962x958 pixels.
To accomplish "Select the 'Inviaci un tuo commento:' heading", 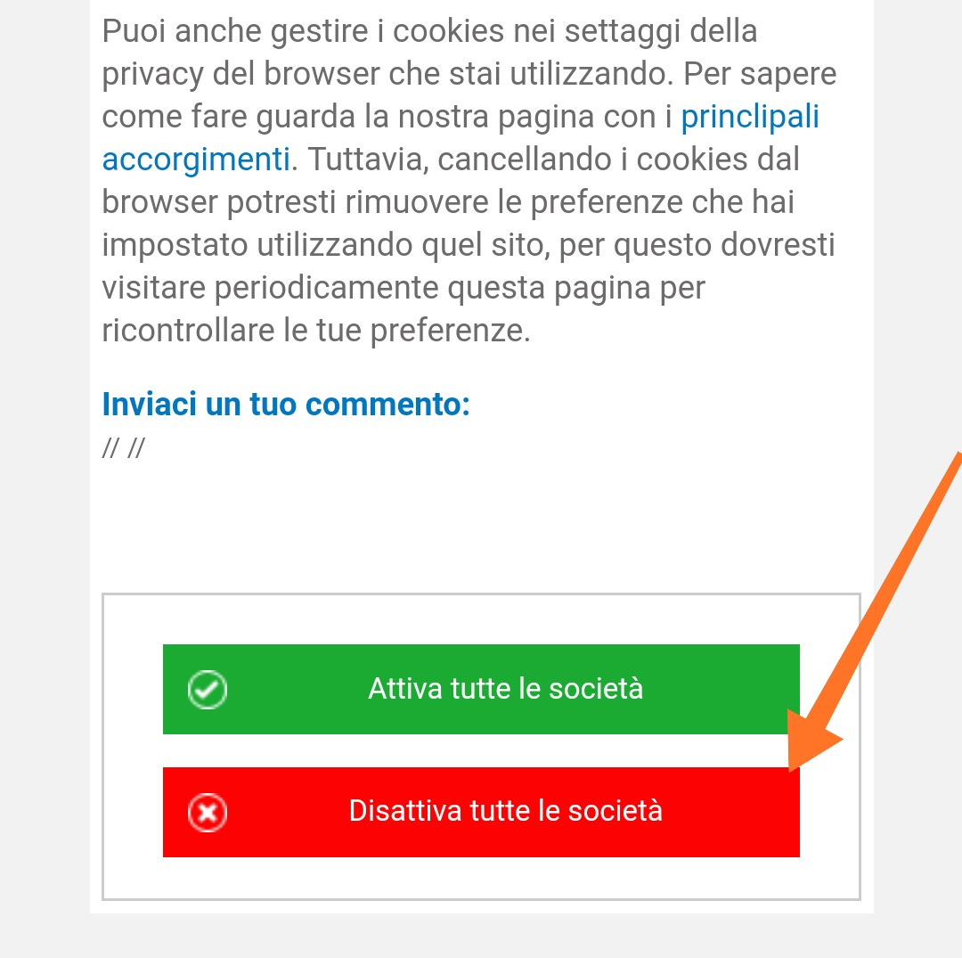I will (x=286, y=404).
